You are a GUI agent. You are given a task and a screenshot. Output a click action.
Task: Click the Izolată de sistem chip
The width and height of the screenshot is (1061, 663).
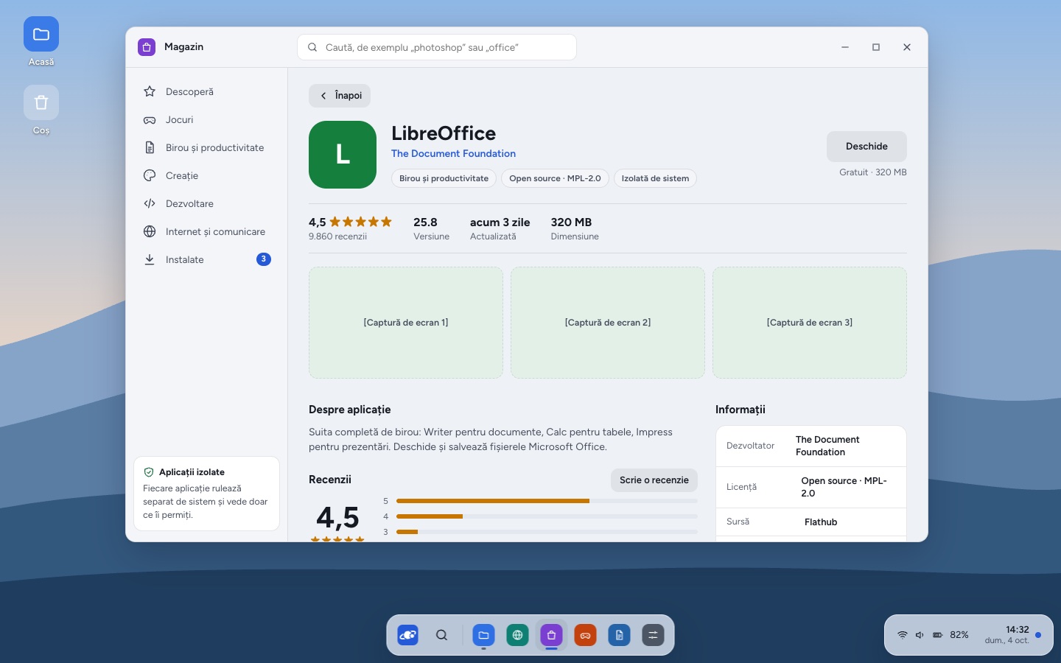(x=655, y=178)
